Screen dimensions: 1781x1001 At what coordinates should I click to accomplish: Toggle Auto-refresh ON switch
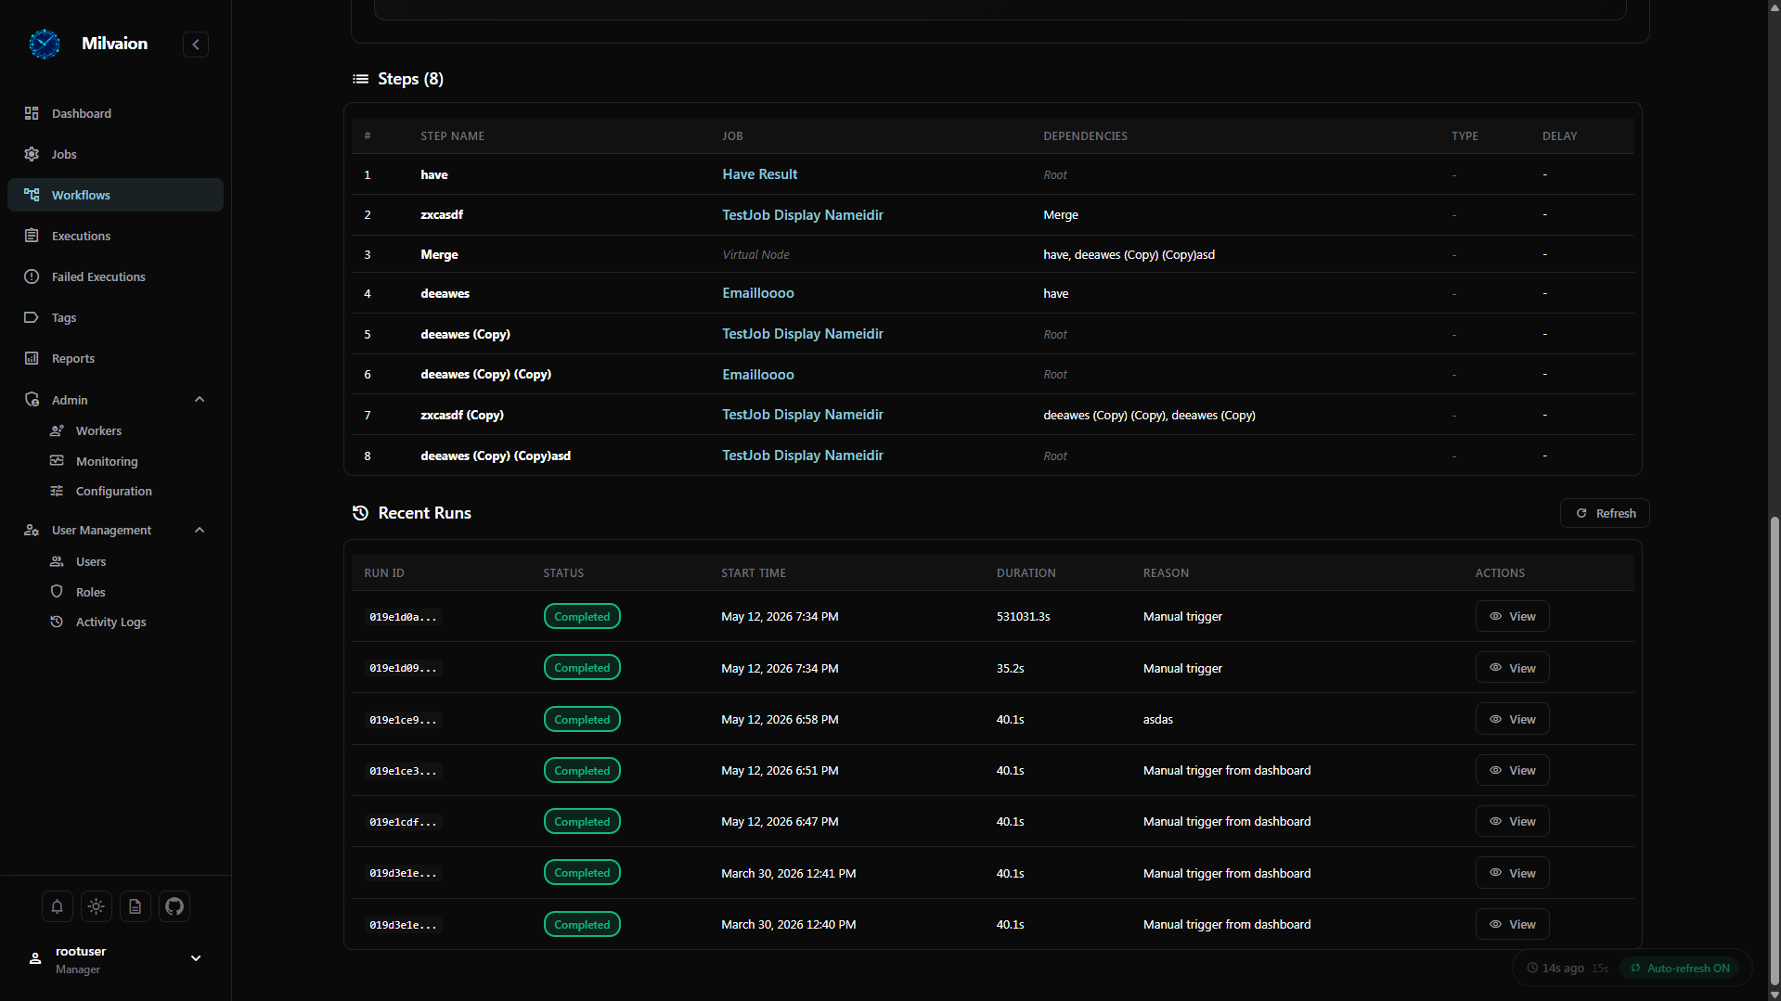coord(1681,968)
